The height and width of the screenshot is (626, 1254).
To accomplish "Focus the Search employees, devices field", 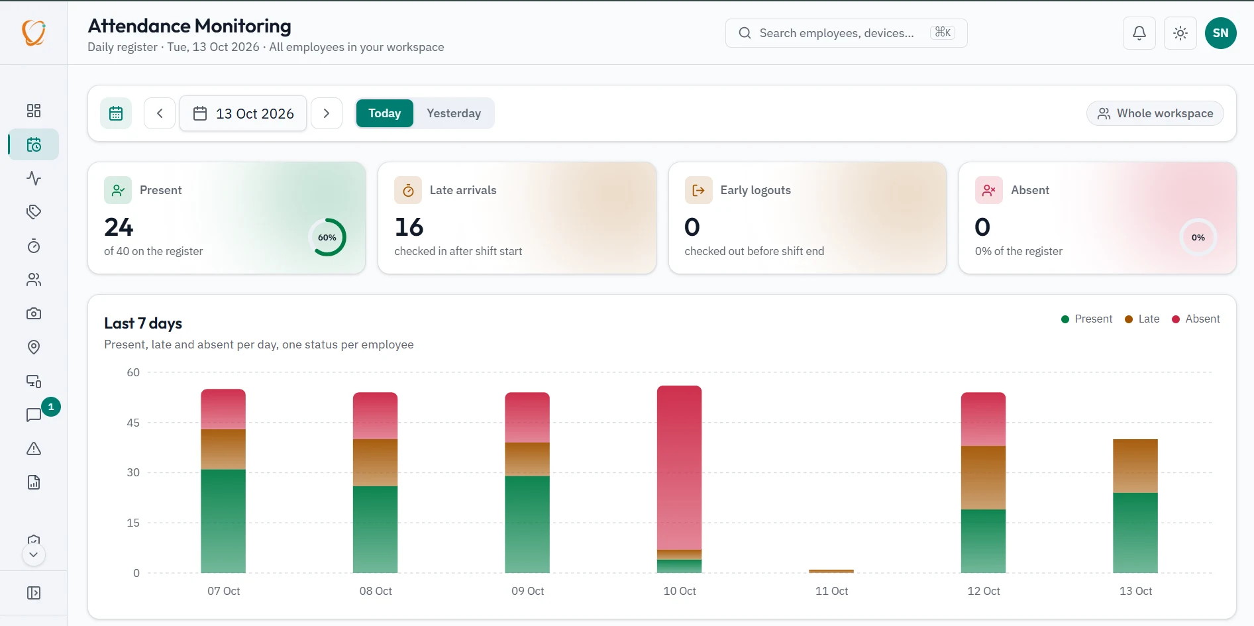I will (847, 33).
